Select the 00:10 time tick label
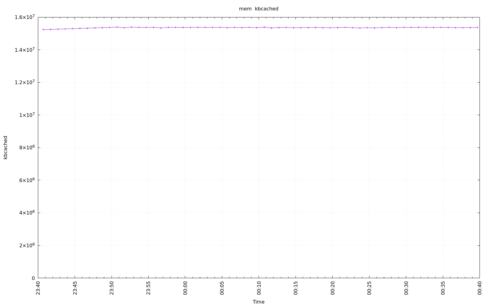Viewport: 489px width, 306px height. (259, 288)
